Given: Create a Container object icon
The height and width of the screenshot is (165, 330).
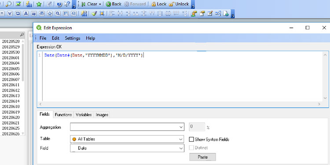Looking at the screenshot, I should 66,14.
